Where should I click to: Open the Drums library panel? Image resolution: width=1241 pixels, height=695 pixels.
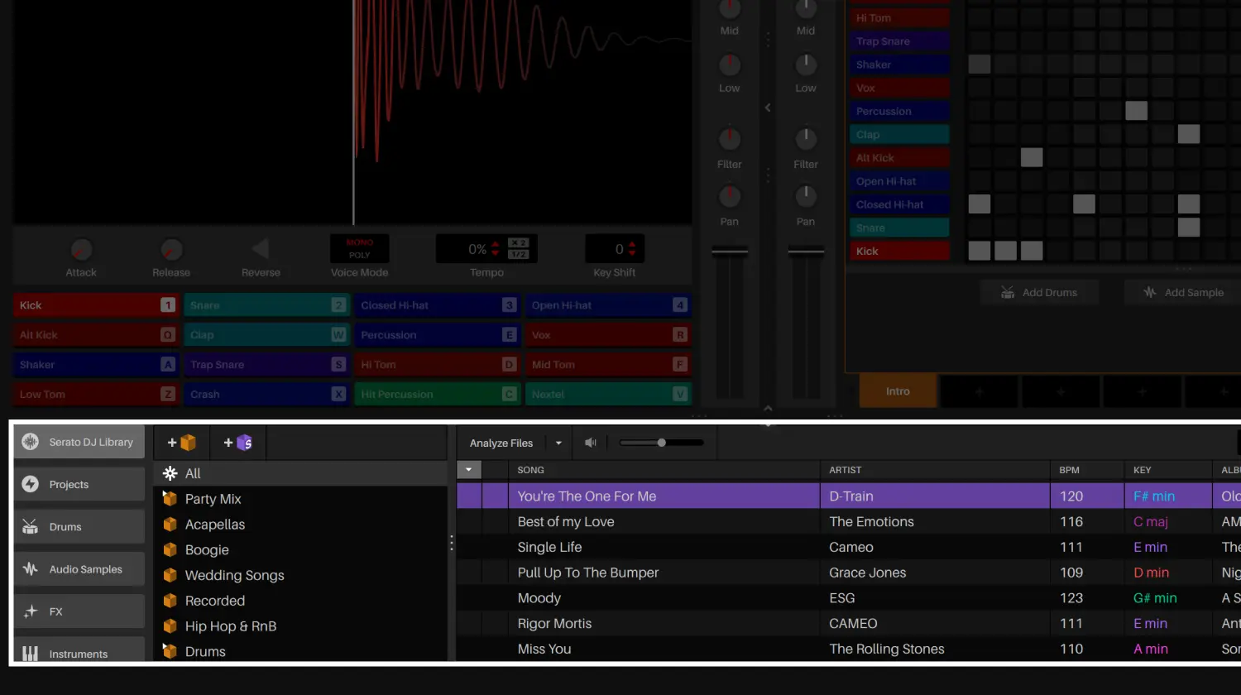[x=79, y=527]
